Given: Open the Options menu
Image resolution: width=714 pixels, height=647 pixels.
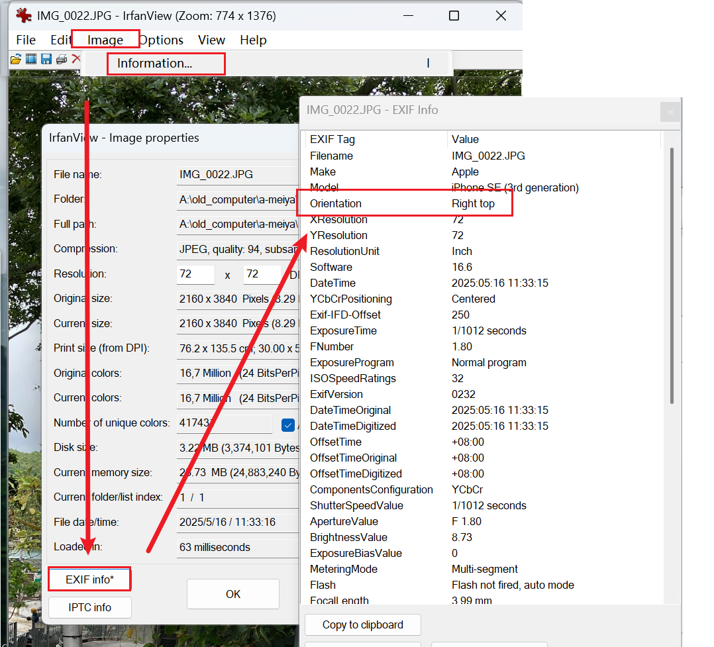Looking at the screenshot, I should point(161,40).
